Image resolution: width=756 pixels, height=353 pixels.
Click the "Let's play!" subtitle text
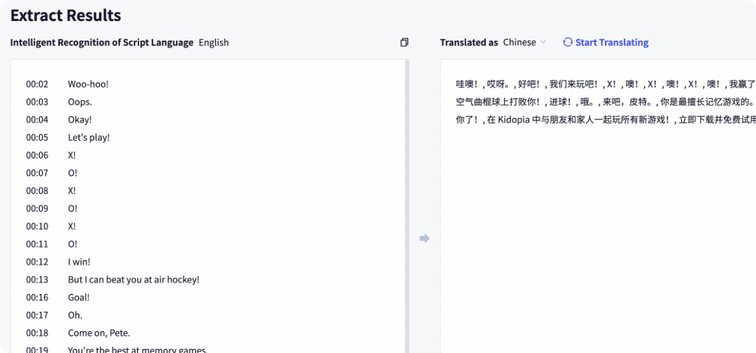point(89,138)
